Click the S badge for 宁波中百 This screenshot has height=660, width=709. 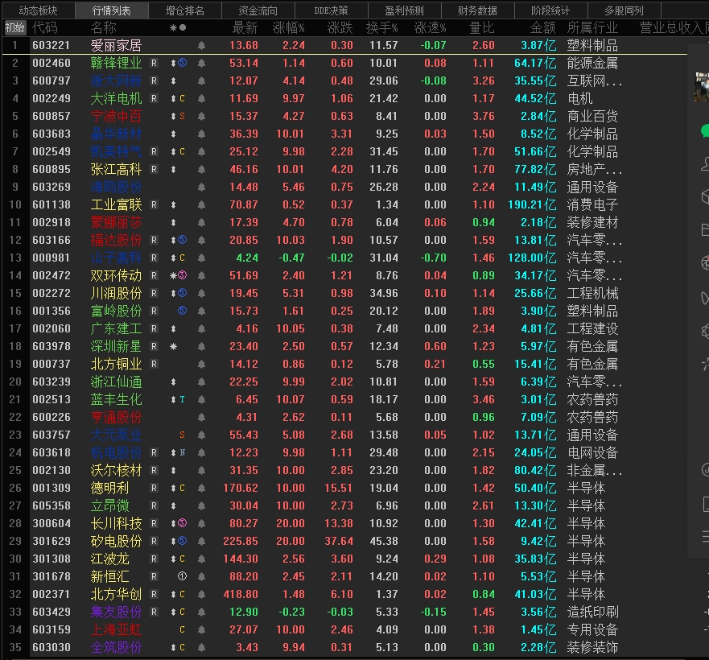point(182,116)
